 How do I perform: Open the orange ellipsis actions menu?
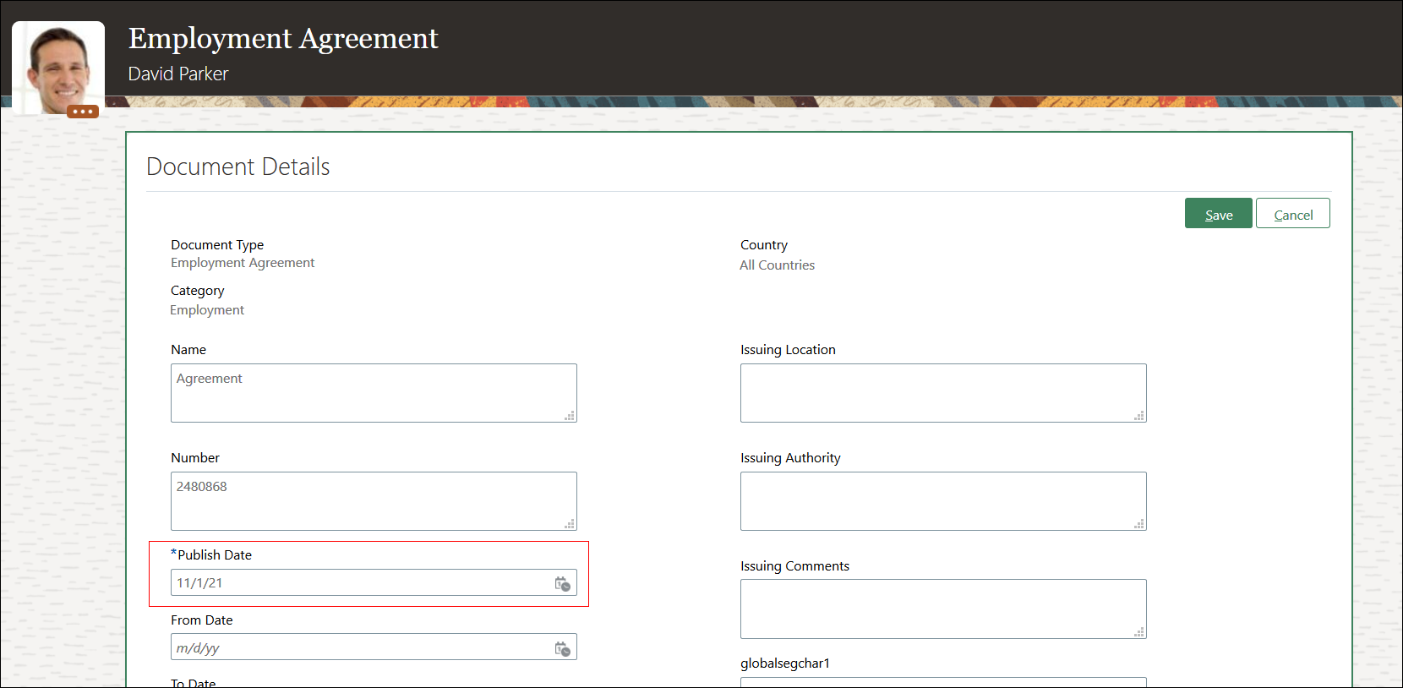[83, 112]
